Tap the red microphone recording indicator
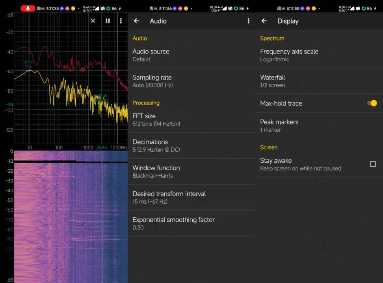 click(28, 8)
